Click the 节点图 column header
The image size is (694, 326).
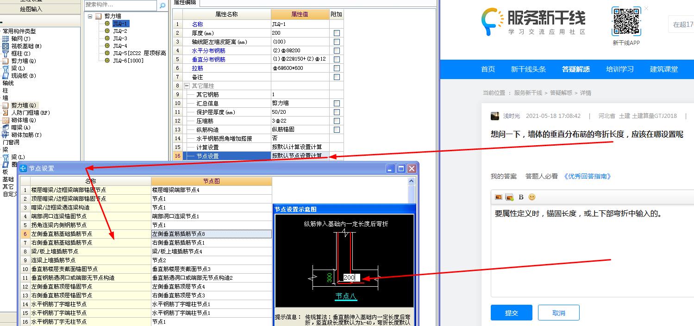point(211,181)
